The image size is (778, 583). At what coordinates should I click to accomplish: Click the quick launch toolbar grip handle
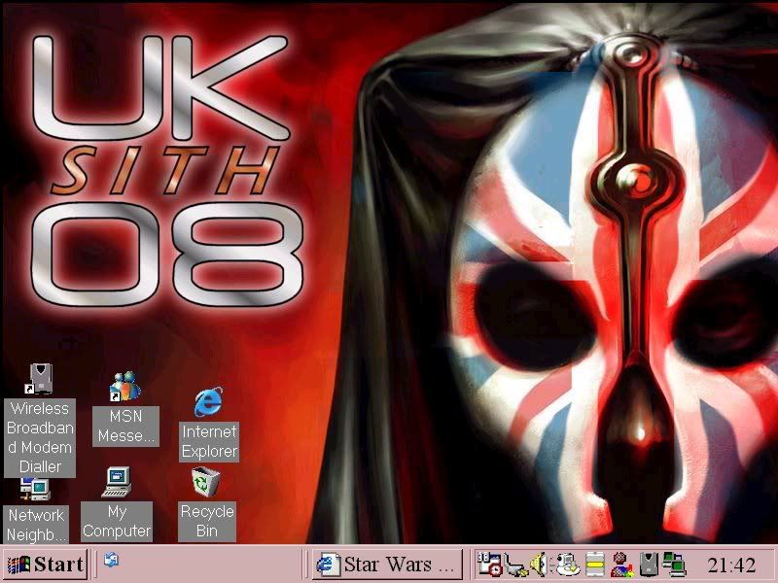(x=96, y=565)
